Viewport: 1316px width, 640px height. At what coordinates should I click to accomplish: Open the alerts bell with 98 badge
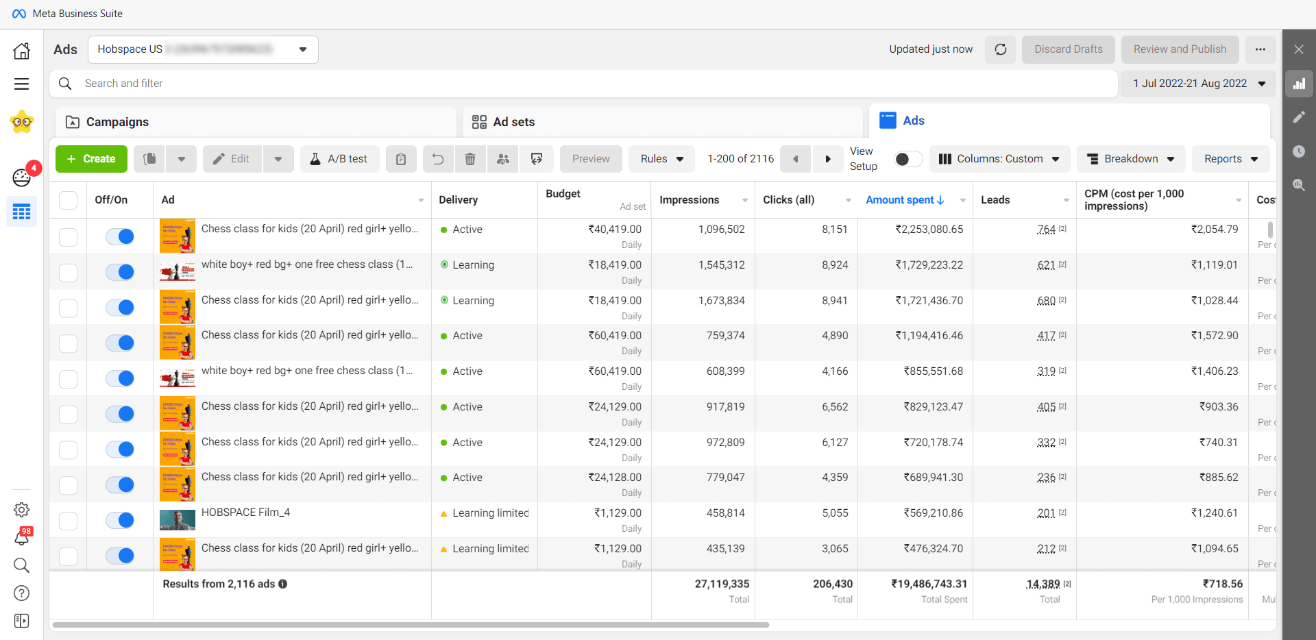pyautogui.click(x=22, y=538)
